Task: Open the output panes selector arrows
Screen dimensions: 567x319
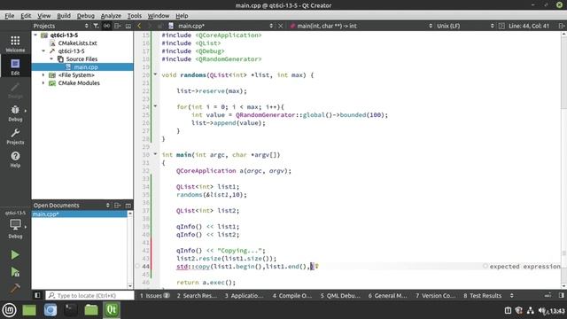Action: click(512, 295)
